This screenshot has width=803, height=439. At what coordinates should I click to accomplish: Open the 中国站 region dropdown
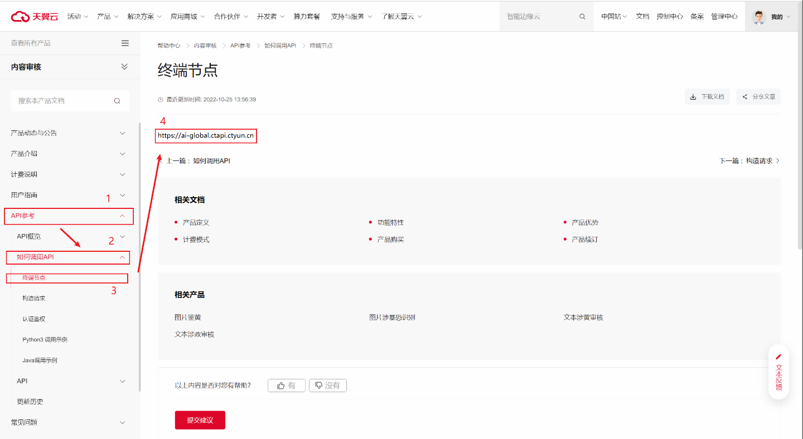(x=613, y=17)
